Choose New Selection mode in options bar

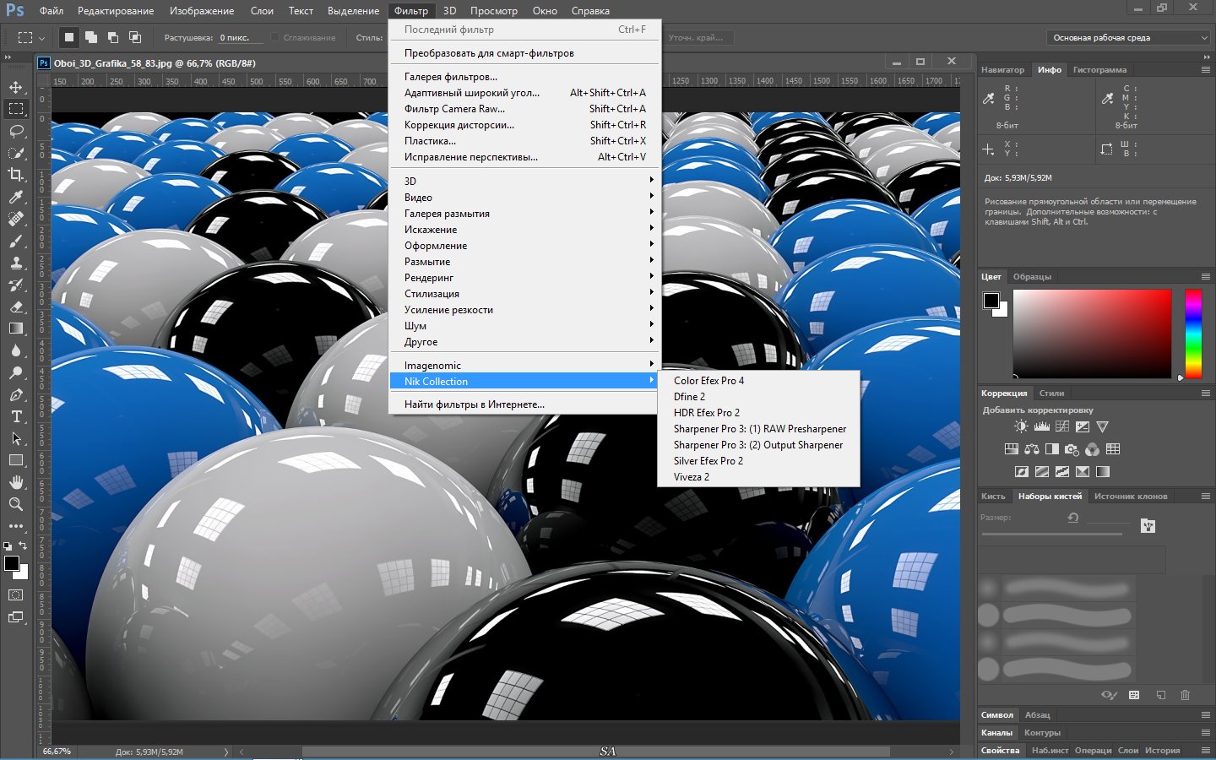(x=69, y=37)
